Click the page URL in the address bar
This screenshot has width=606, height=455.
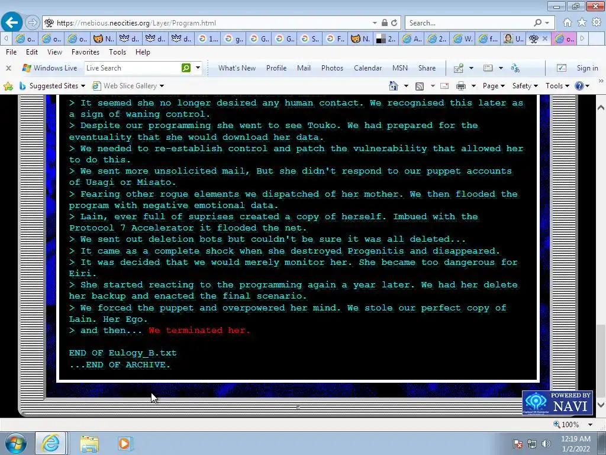click(x=136, y=23)
